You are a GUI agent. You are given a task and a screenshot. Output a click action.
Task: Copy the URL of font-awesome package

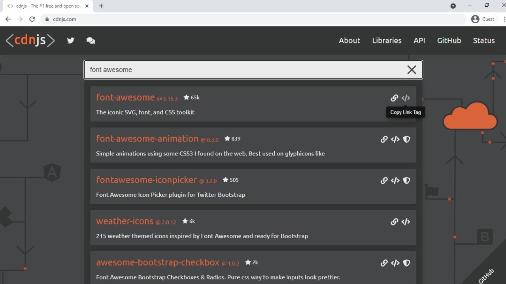pyautogui.click(x=394, y=98)
